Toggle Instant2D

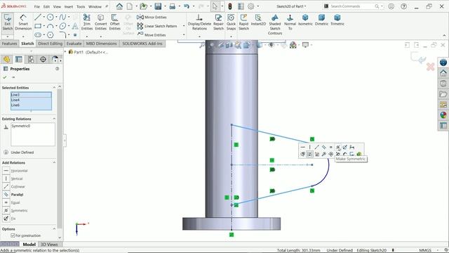258,20
